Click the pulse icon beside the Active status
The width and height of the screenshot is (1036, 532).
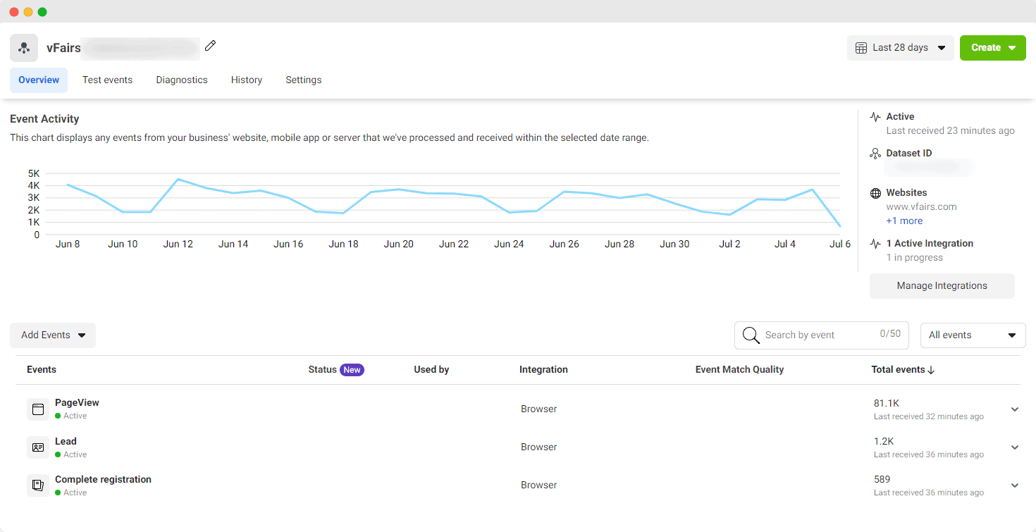(875, 116)
